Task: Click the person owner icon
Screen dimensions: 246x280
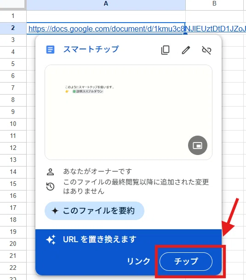Action: (x=50, y=172)
